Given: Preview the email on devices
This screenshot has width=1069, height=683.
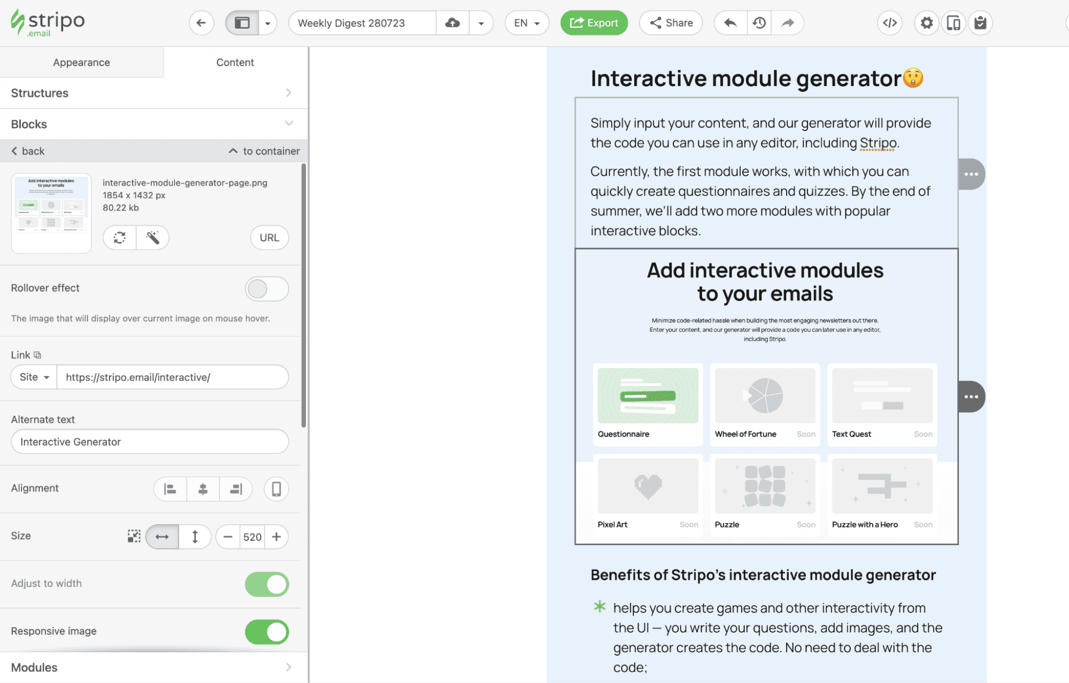Looking at the screenshot, I should click(954, 22).
